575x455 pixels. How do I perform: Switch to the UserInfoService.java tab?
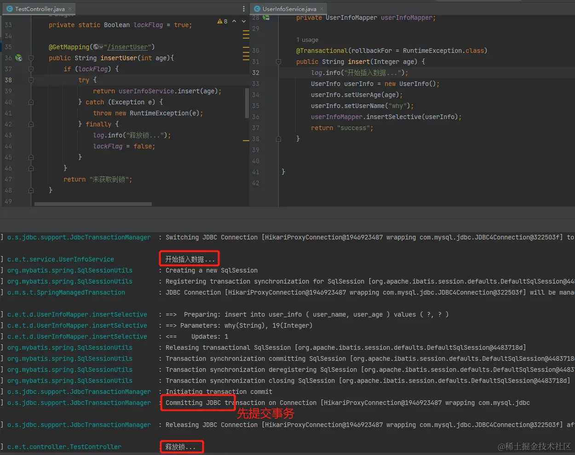(x=289, y=9)
